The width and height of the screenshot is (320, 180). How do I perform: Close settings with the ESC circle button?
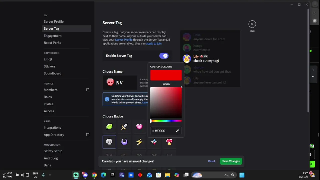coord(252,24)
